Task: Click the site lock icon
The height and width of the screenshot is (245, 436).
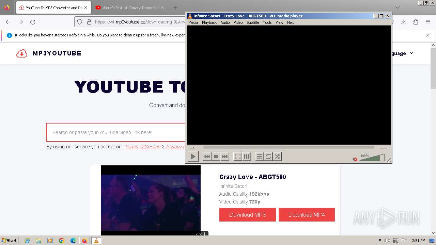Action: coord(89,22)
